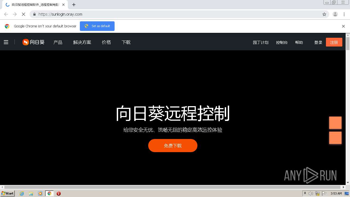
Task: Open the 控制台 link
Action: pos(282,42)
